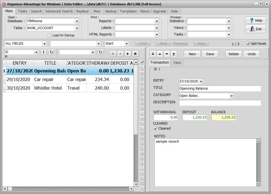The width and height of the screenshot is (271, 194).
Task: Open the Statistics dropdown
Action: click(229, 21)
